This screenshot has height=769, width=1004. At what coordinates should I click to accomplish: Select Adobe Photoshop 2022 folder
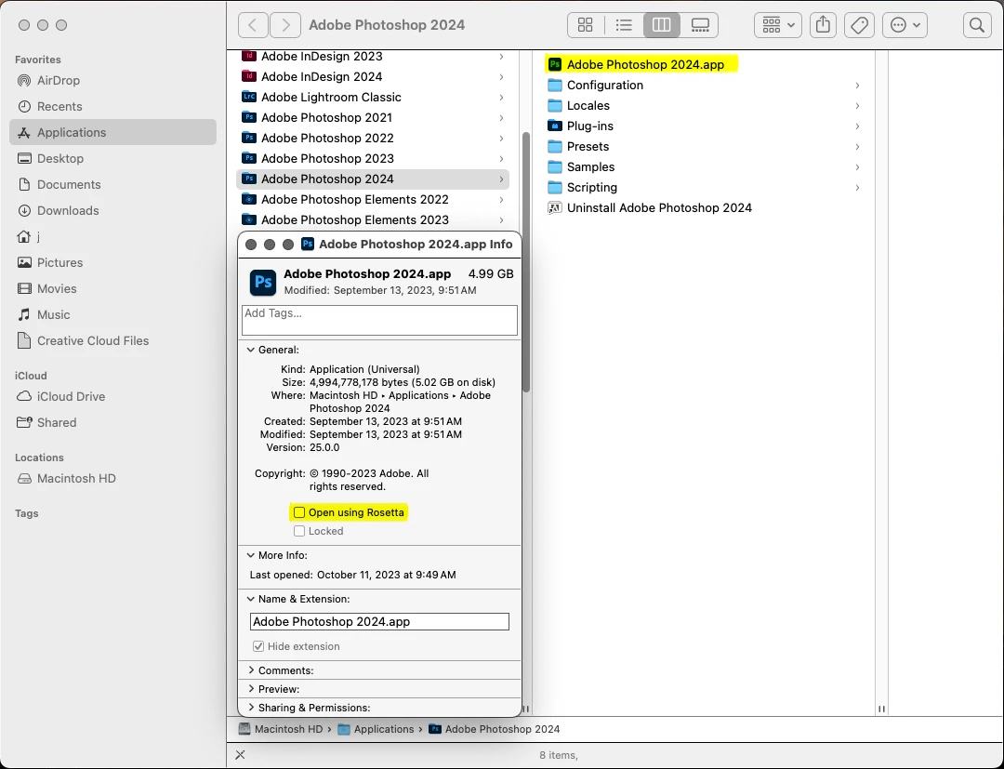pyautogui.click(x=373, y=139)
